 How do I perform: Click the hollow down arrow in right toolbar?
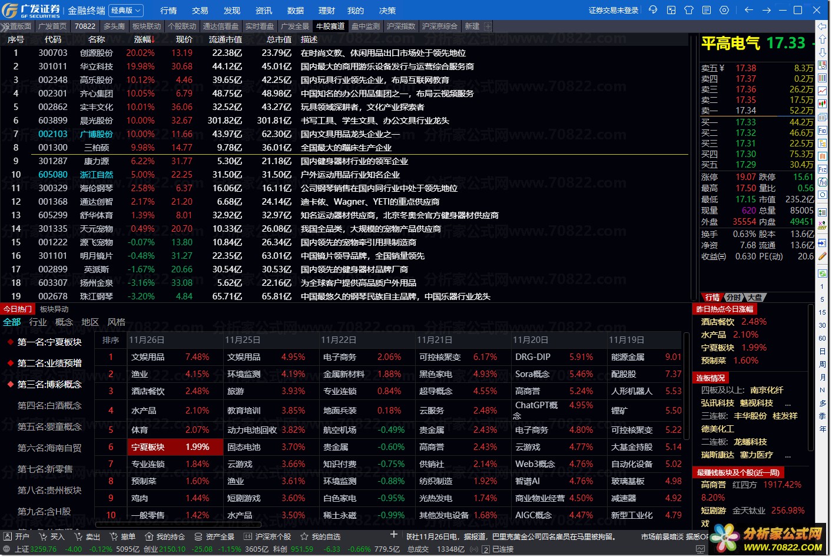(823, 53)
